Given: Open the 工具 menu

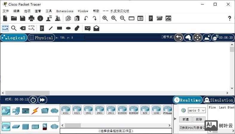Looking at the screenshot, I should 49,11.
